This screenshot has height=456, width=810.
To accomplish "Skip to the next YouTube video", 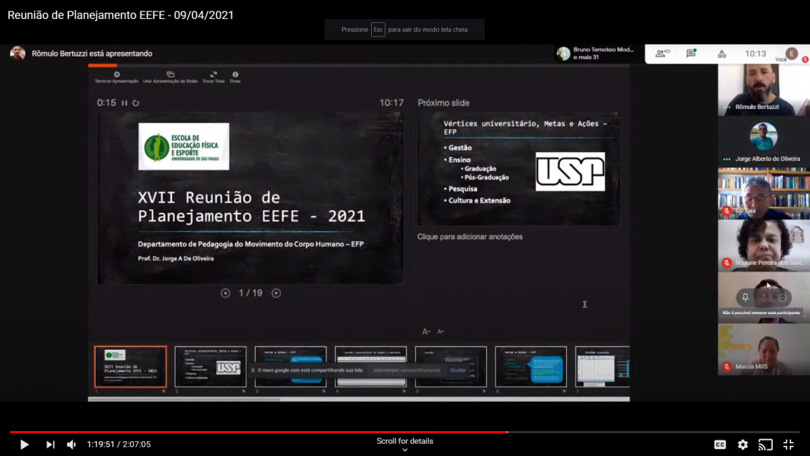I will click(51, 445).
